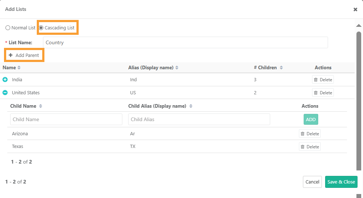The width and height of the screenshot is (363, 198).
Task: Sort by Alias (Display name) column
Action: click(x=177, y=68)
